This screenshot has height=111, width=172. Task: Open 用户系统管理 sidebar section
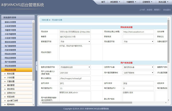(x=17, y=62)
